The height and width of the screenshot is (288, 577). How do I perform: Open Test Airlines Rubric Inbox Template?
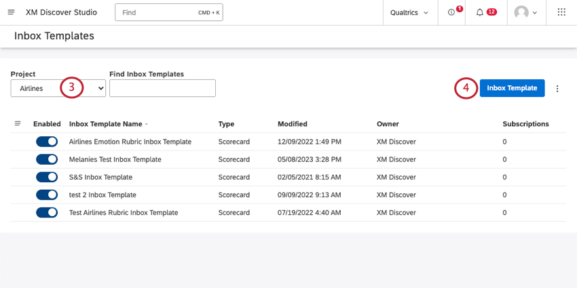(x=124, y=212)
